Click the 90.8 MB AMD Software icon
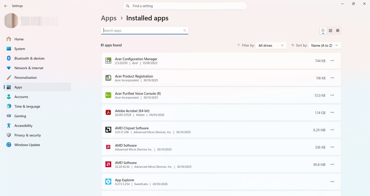Image resolution: width=370 pixels, height=196 pixels. pos(108,164)
